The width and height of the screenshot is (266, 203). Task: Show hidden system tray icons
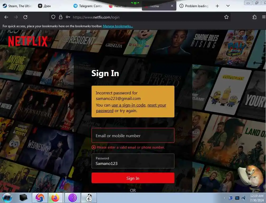[224, 198]
